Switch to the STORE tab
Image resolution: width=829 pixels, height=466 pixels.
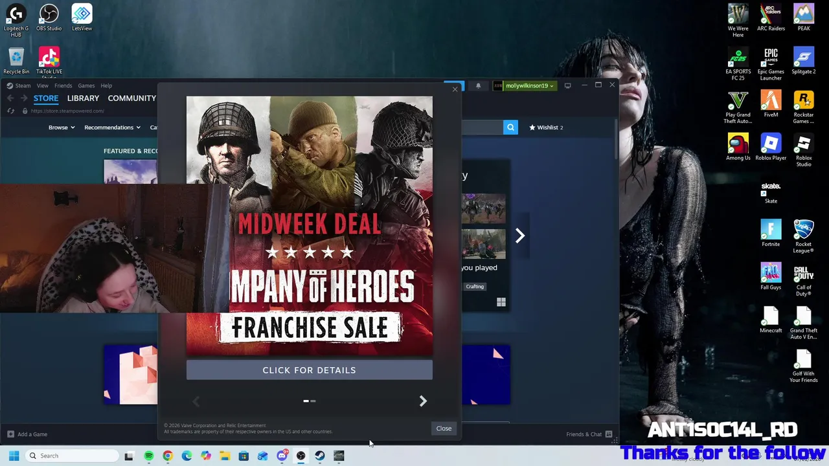pyautogui.click(x=46, y=98)
